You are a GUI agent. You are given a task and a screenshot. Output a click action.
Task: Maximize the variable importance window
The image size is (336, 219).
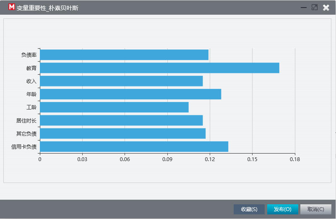(x=315, y=8)
